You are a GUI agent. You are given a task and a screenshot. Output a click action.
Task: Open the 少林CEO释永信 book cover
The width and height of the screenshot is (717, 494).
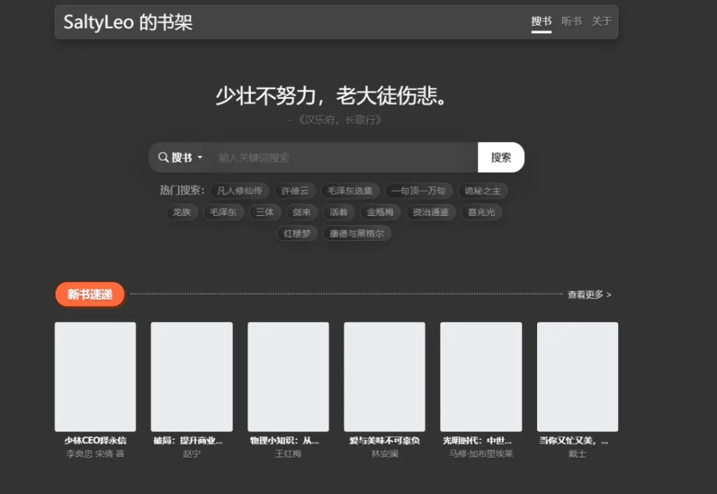point(95,376)
